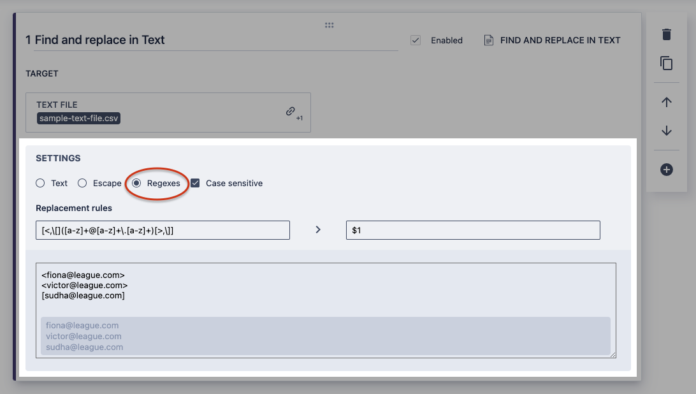The width and height of the screenshot is (696, 394).
Task: Click the regex search pattern field
Action: (163, 230)
